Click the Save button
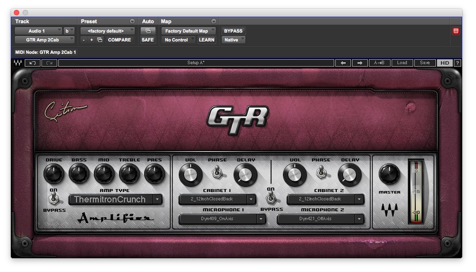This screenshot has height=272, width=476. tap(425, 63)
